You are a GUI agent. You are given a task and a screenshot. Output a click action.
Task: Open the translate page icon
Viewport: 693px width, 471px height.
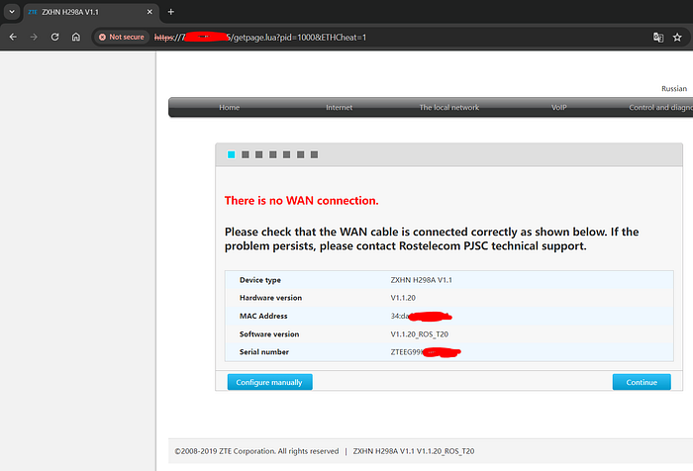658,38
